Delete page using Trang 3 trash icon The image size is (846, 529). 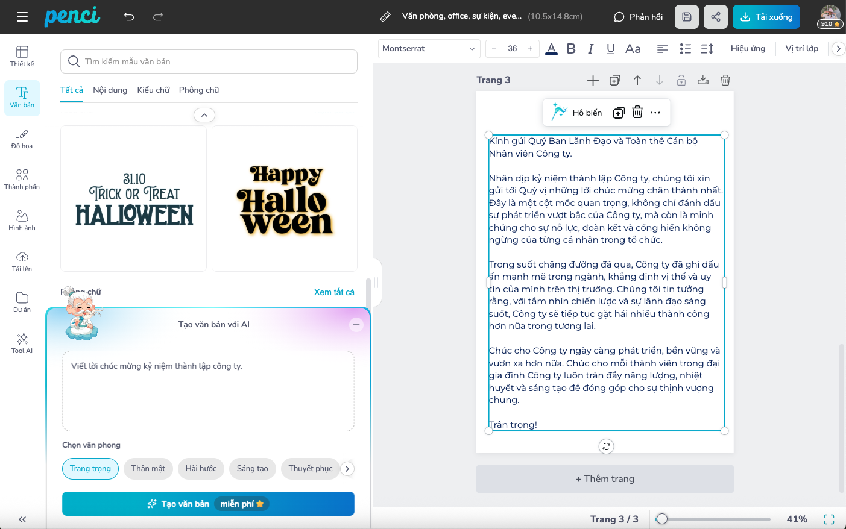725,80
